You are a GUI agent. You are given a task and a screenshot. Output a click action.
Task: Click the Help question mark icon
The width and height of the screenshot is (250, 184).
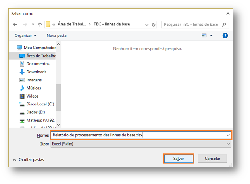coord(225,36)
